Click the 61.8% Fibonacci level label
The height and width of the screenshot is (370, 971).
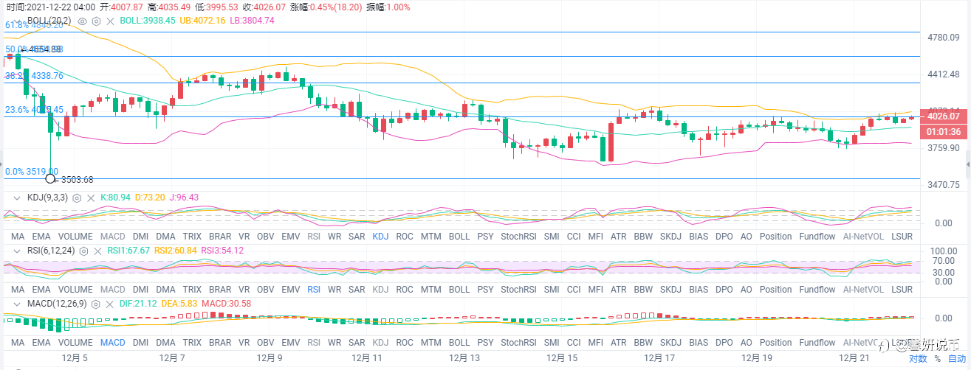tap(34, 25)
